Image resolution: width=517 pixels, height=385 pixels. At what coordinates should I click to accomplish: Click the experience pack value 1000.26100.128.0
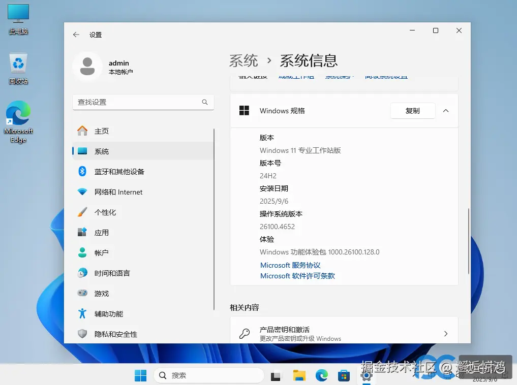click(x=353, y=252)
